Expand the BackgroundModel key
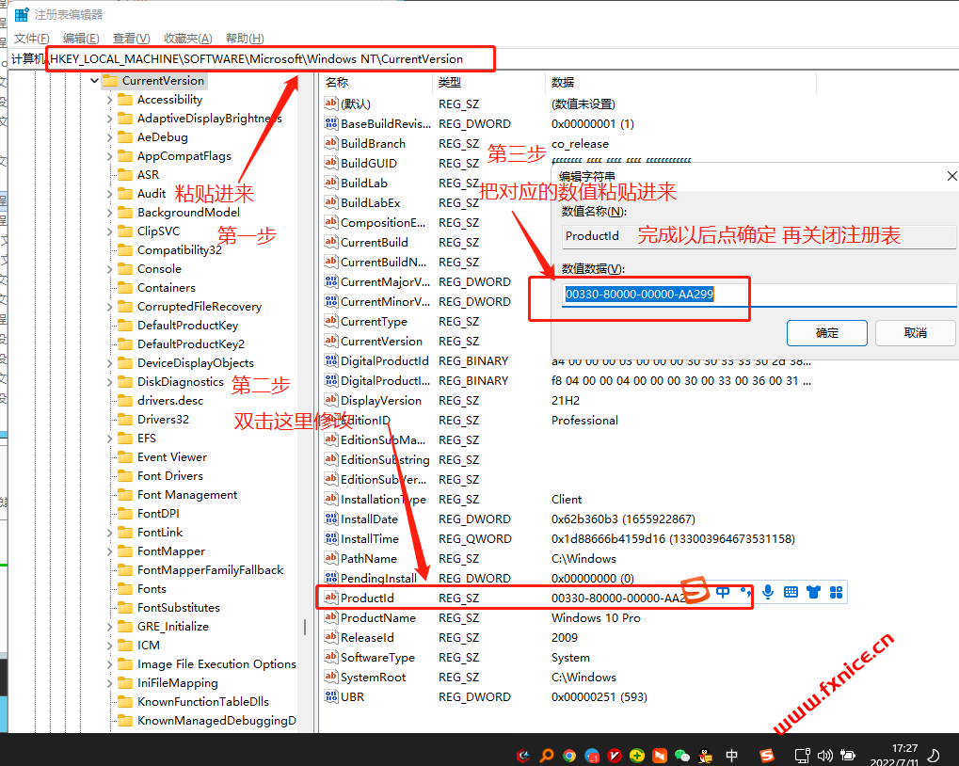This screenshot has height=766, width=959. coord(109,213)
